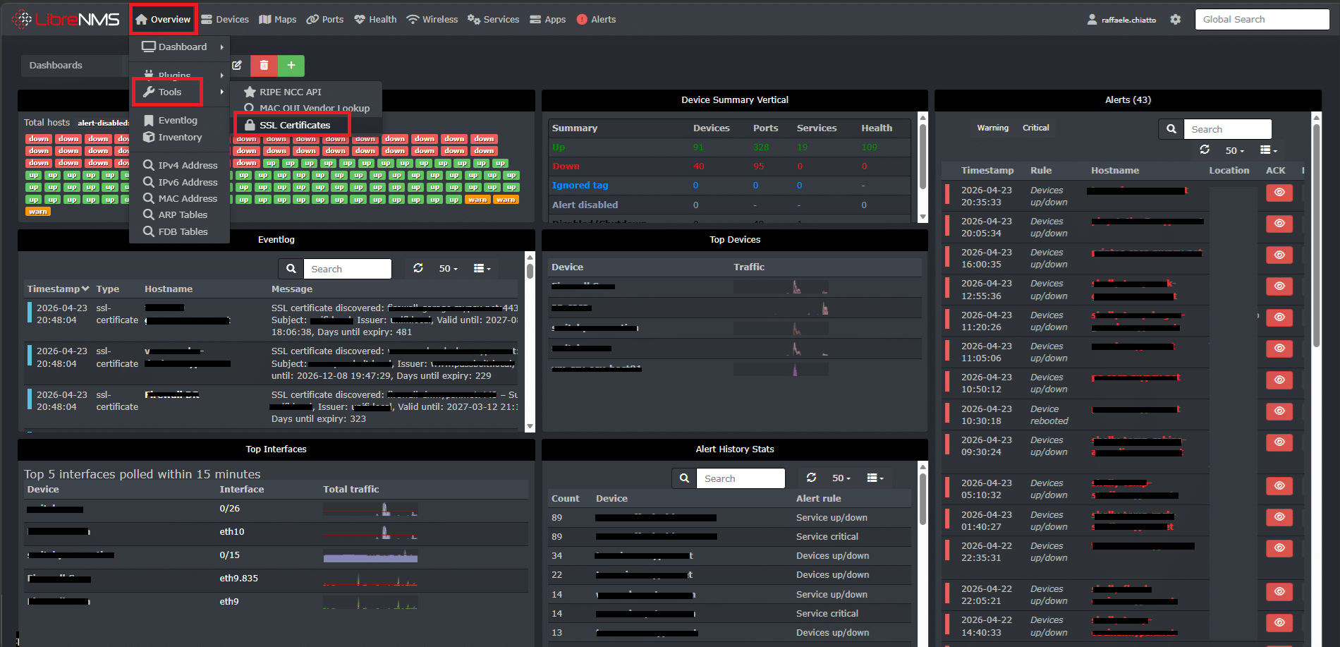Click the red trash delete dashboard icon
This screenshot has width=1340, height=647.
[x=264, y=66]
